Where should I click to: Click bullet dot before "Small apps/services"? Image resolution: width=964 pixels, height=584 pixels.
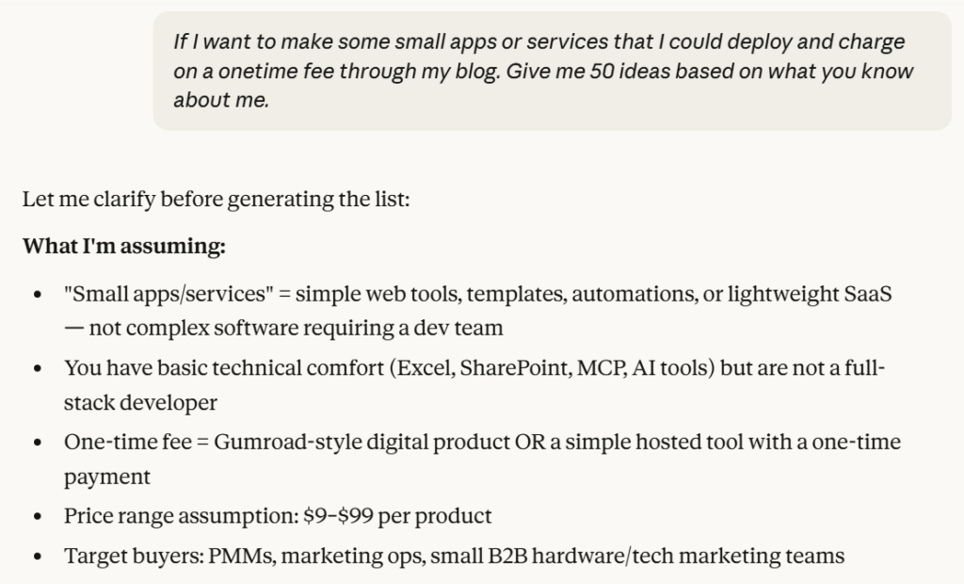[37, 295]
